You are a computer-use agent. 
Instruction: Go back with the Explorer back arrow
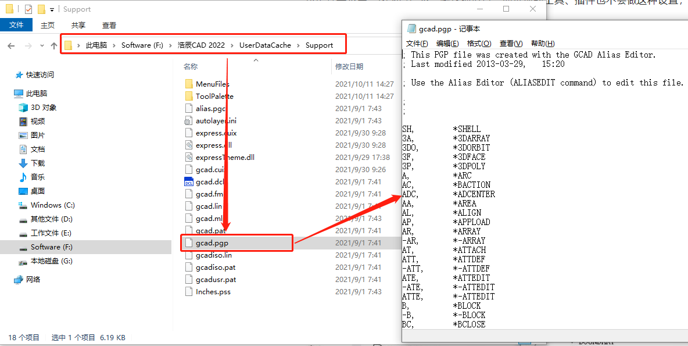[12, 45]
